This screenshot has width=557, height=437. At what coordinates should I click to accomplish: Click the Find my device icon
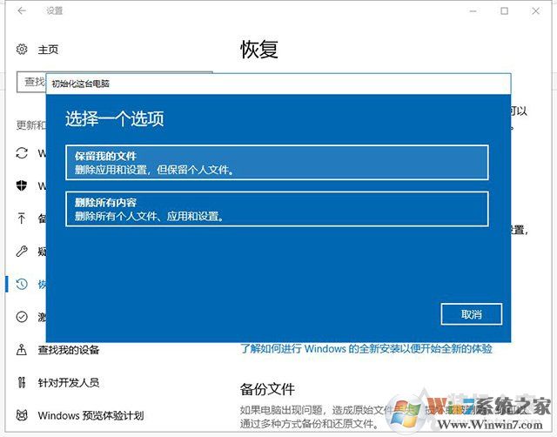(22, 350)
